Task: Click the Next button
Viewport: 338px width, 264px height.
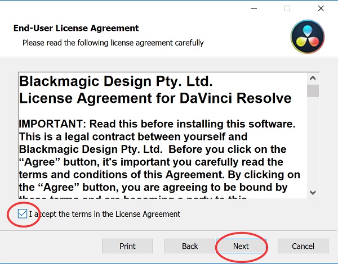Action: [241, 246]
